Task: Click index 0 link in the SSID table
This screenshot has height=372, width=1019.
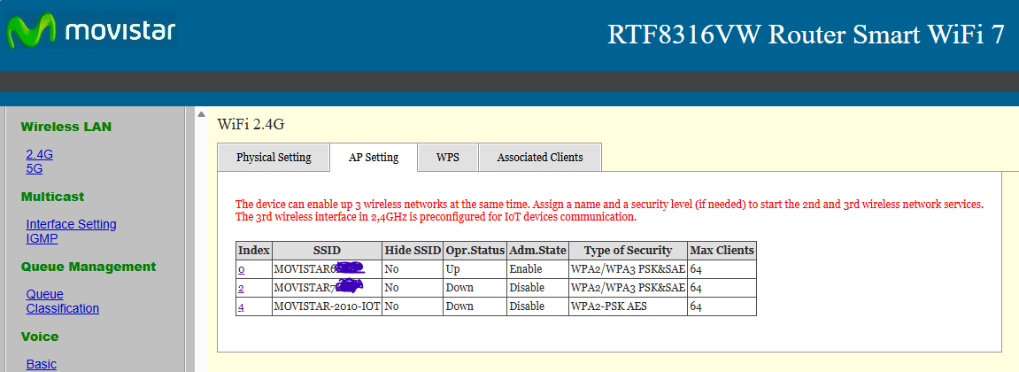Action: (x=241, y=269)
